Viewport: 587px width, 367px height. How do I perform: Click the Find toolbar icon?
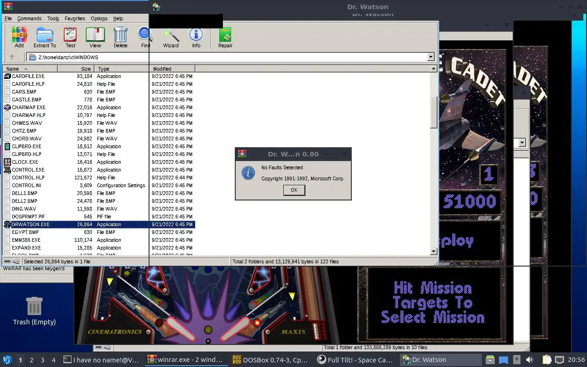(x=145, y=35)
